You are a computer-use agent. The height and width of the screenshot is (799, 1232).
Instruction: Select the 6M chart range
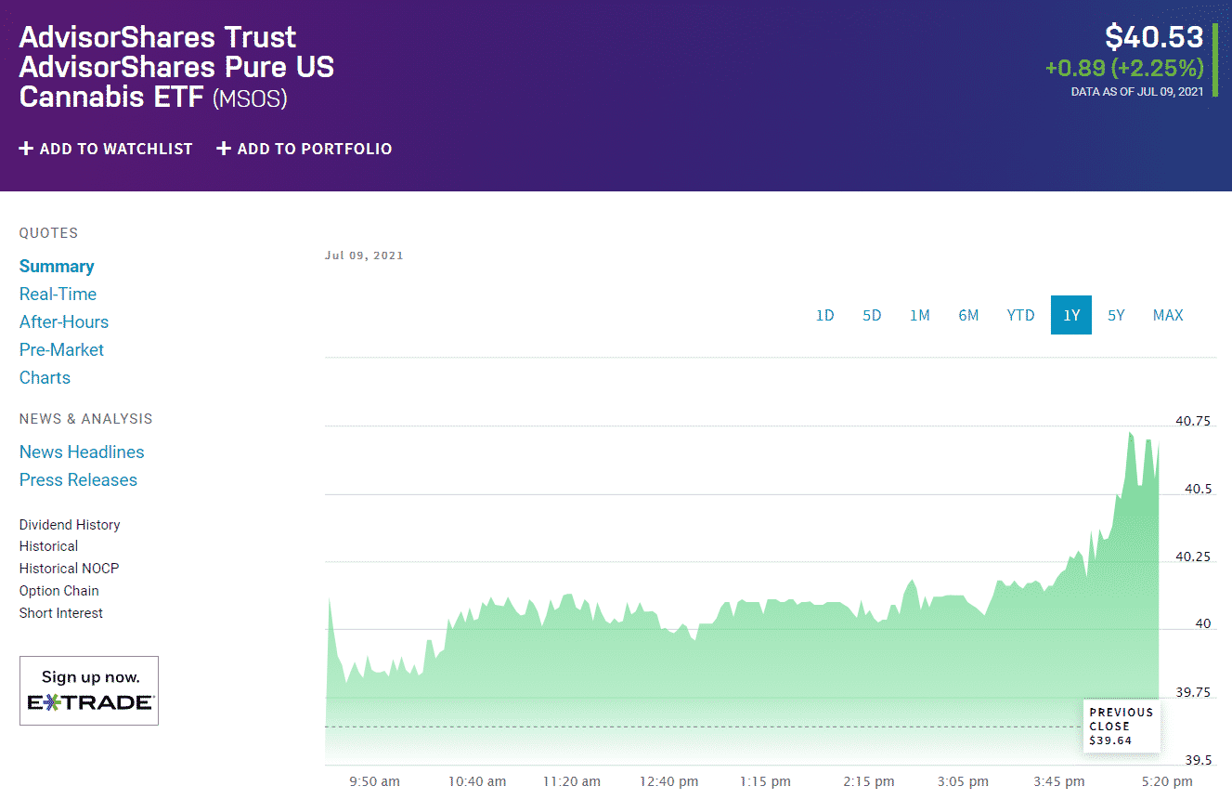coord(968,315)
